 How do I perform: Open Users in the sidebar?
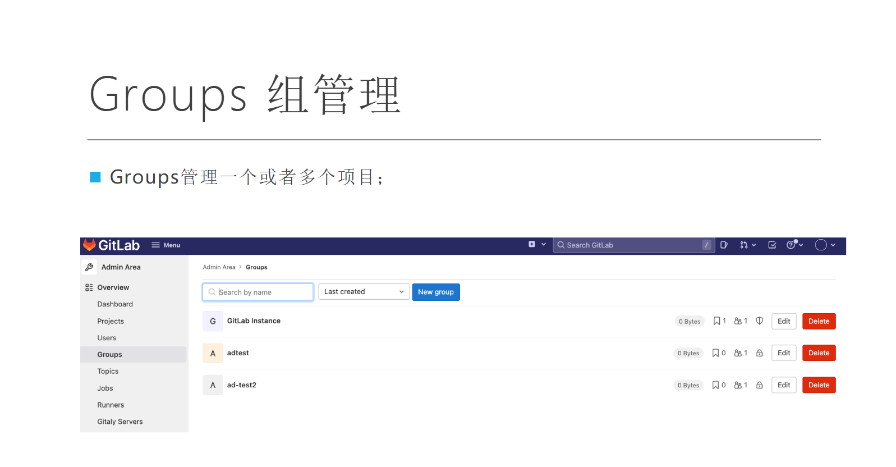coord(107,338)
